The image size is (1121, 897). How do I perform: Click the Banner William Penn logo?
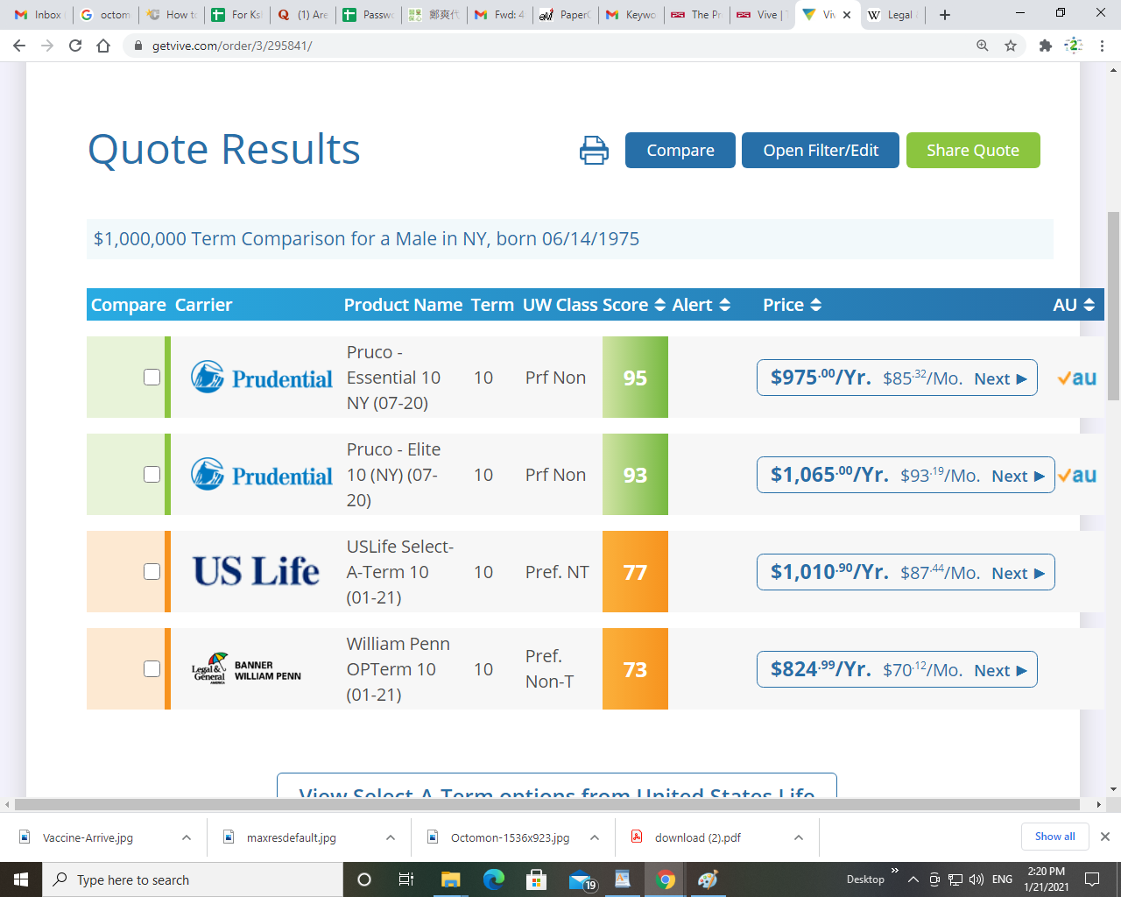click(x=246, y=669)
